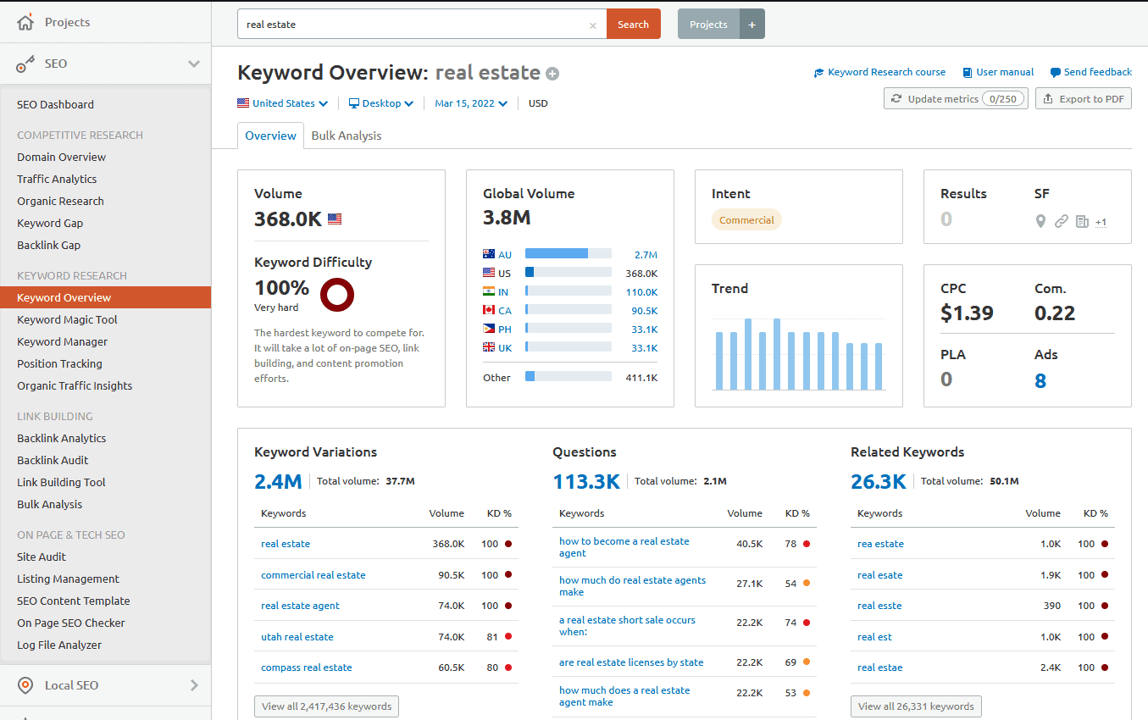Click the plus icon next to Projects button
Image resolution: width=1148 pixels, height=720 pixels.
click(x=751, y=25)
